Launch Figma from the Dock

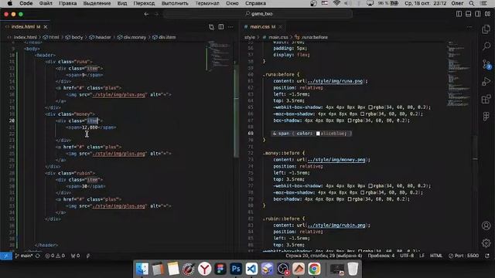(220, 269)
